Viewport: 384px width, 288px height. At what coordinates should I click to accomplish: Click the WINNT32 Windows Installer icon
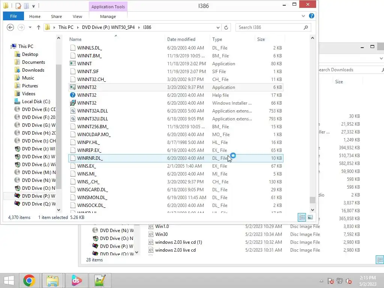(73, 103)
